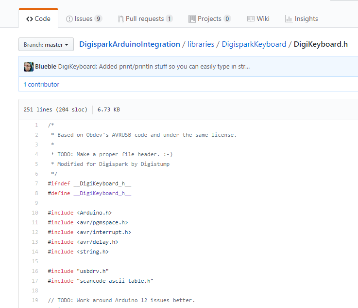Click the #include <string.h> line
358x308 pixels.
pos(78,252)
